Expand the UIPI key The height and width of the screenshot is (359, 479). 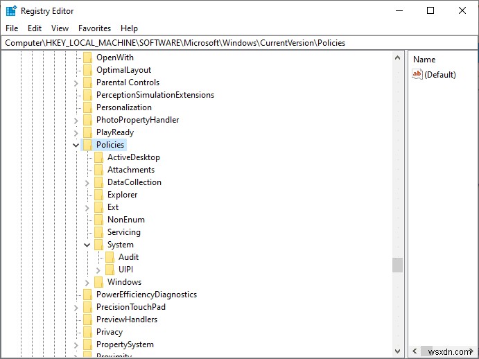(x=98, y=270)
